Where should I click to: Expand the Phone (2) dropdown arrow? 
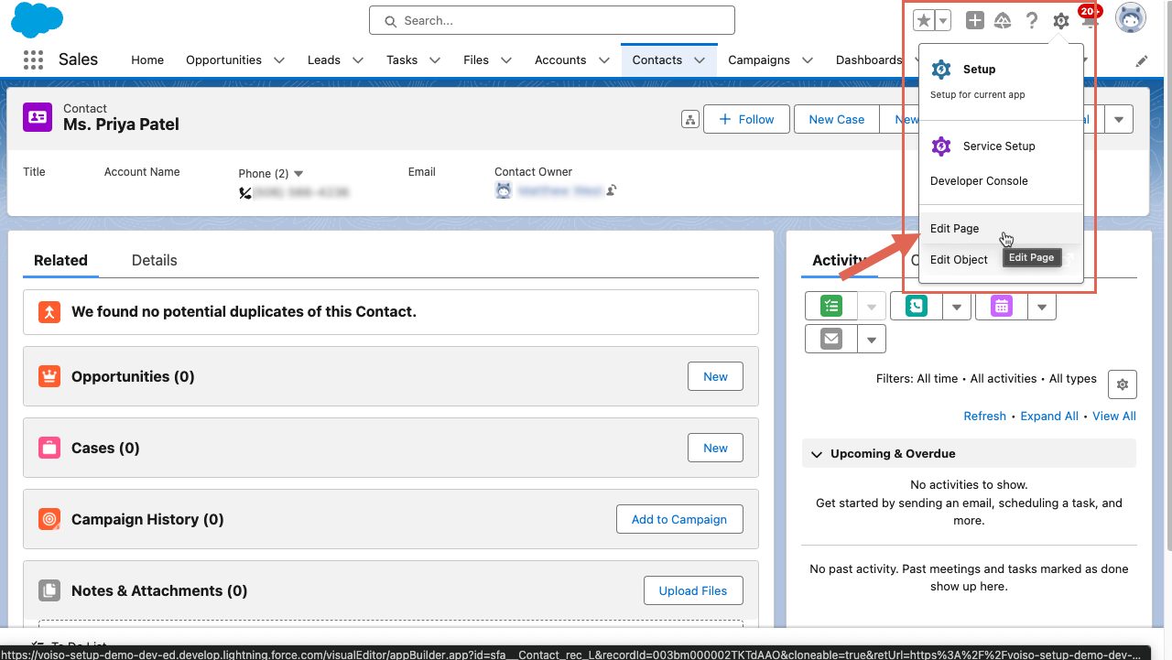click(298, 174)
